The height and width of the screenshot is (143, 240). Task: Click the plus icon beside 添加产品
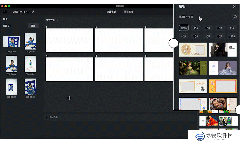[x=47, y=117]
